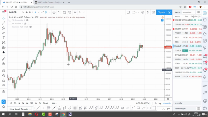Screen dimensions: 208x117
Task: Open Hisse Senedi Takipçisi dropdown
Action: [x=20, y=109]
